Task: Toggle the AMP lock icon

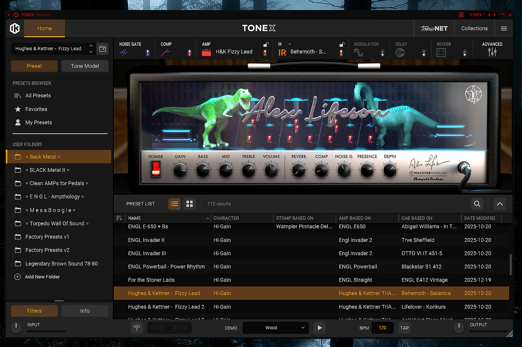Action: pos(266,45)
